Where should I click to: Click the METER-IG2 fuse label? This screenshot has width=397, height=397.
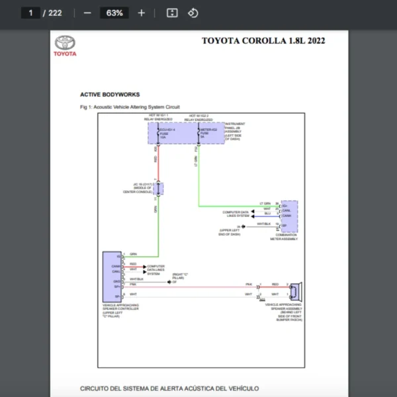click(208, 133)
